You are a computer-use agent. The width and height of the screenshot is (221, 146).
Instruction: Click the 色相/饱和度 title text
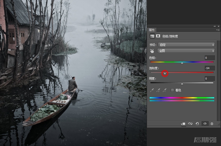pos(170,36)
